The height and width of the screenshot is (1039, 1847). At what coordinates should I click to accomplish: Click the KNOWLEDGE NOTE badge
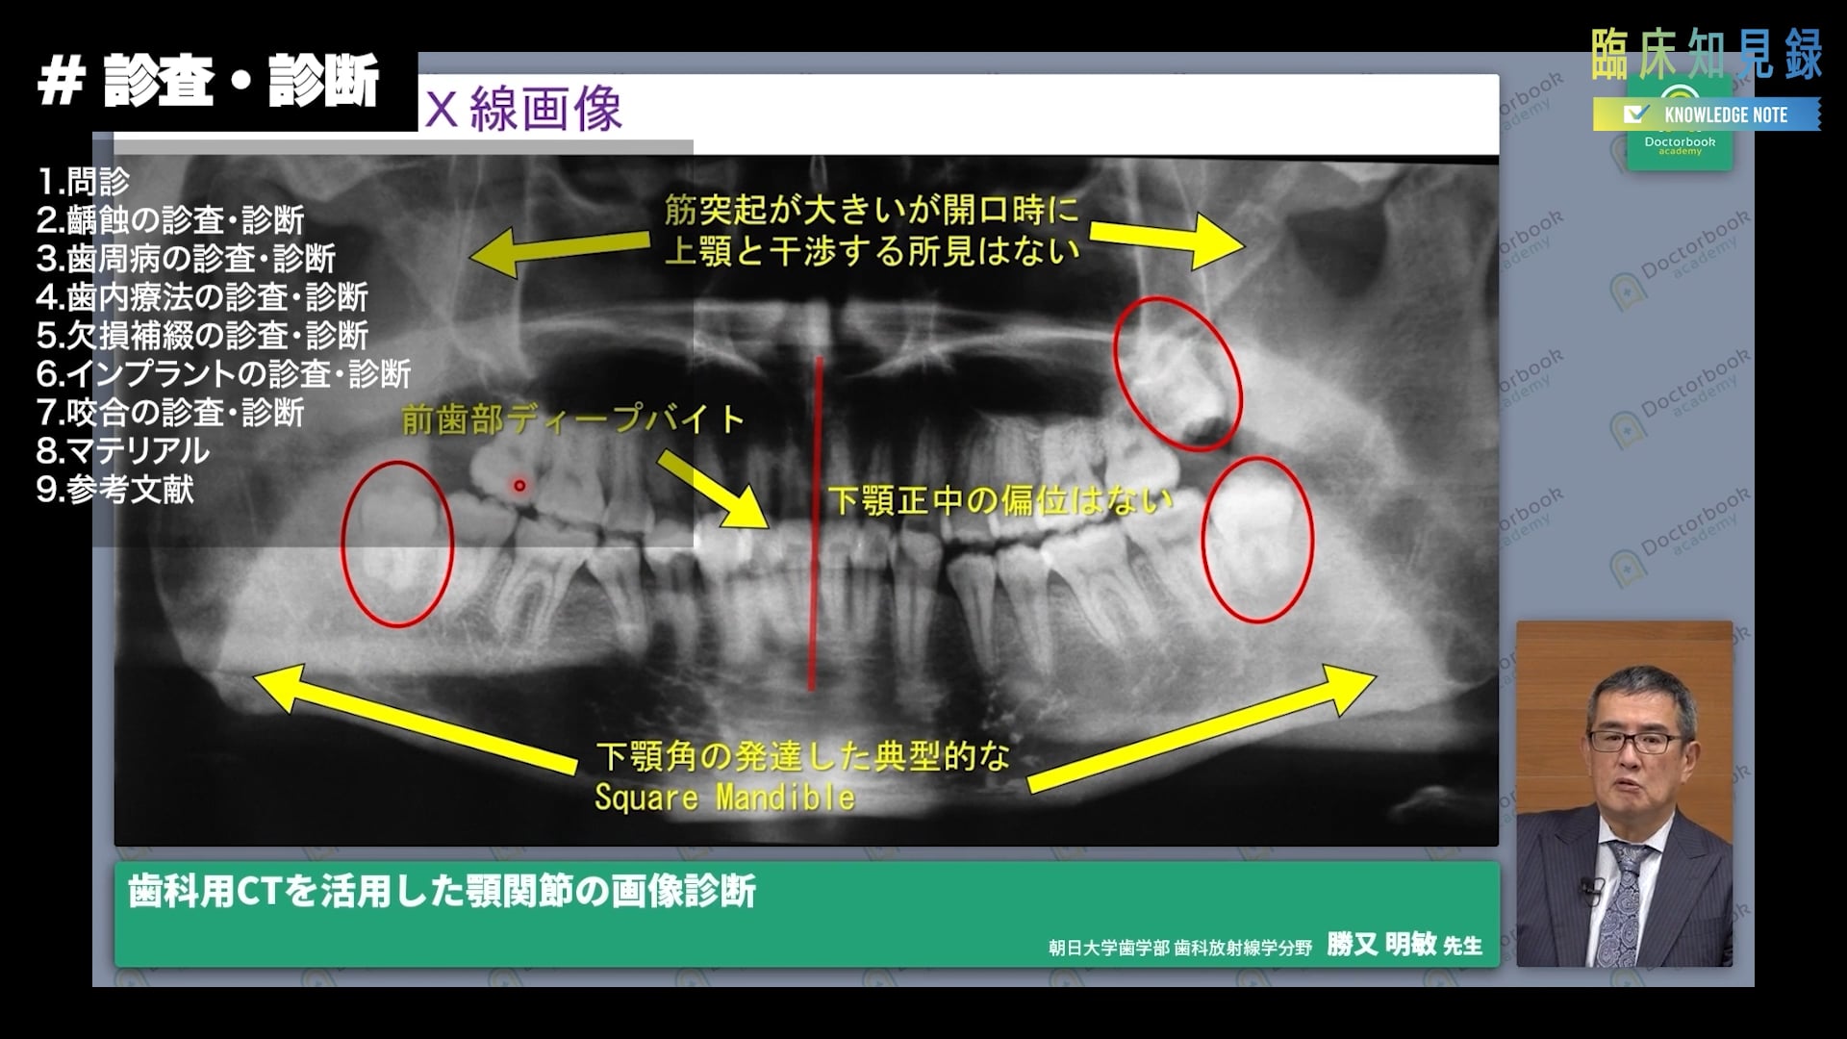tap(1707, 114)
